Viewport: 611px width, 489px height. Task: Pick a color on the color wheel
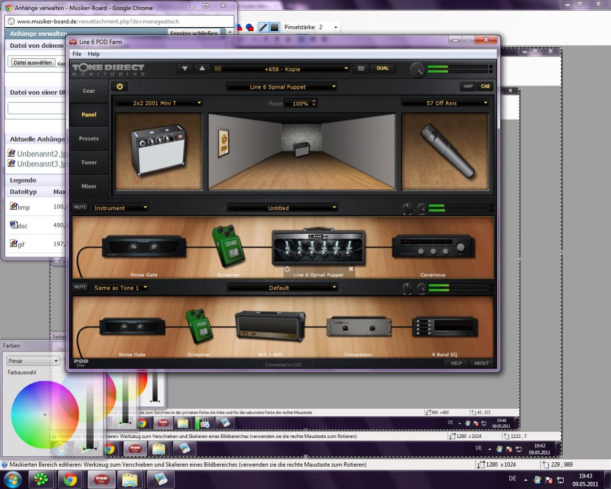45,414
